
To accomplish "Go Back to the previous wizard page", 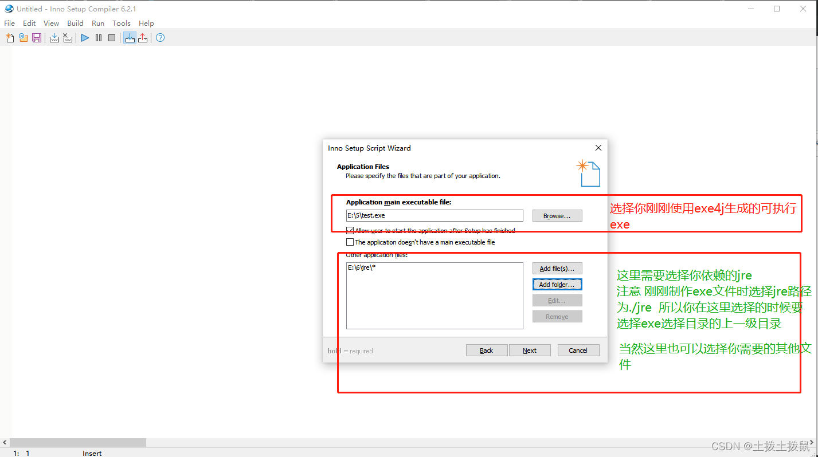I will click(487, 350).
